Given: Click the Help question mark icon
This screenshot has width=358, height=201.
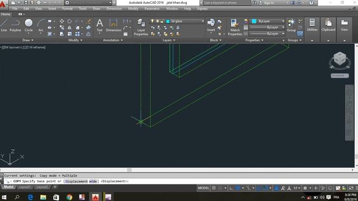Looking at the screenshot, I should [311, 3].
